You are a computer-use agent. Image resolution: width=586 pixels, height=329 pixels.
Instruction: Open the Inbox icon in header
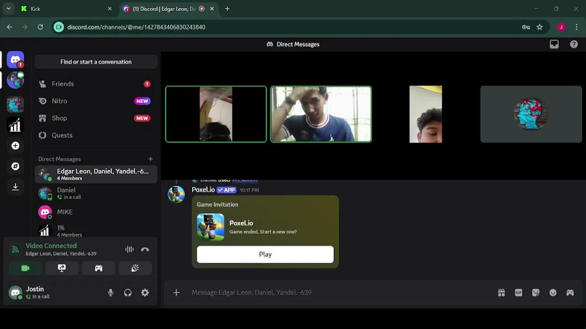pos(554,44)
